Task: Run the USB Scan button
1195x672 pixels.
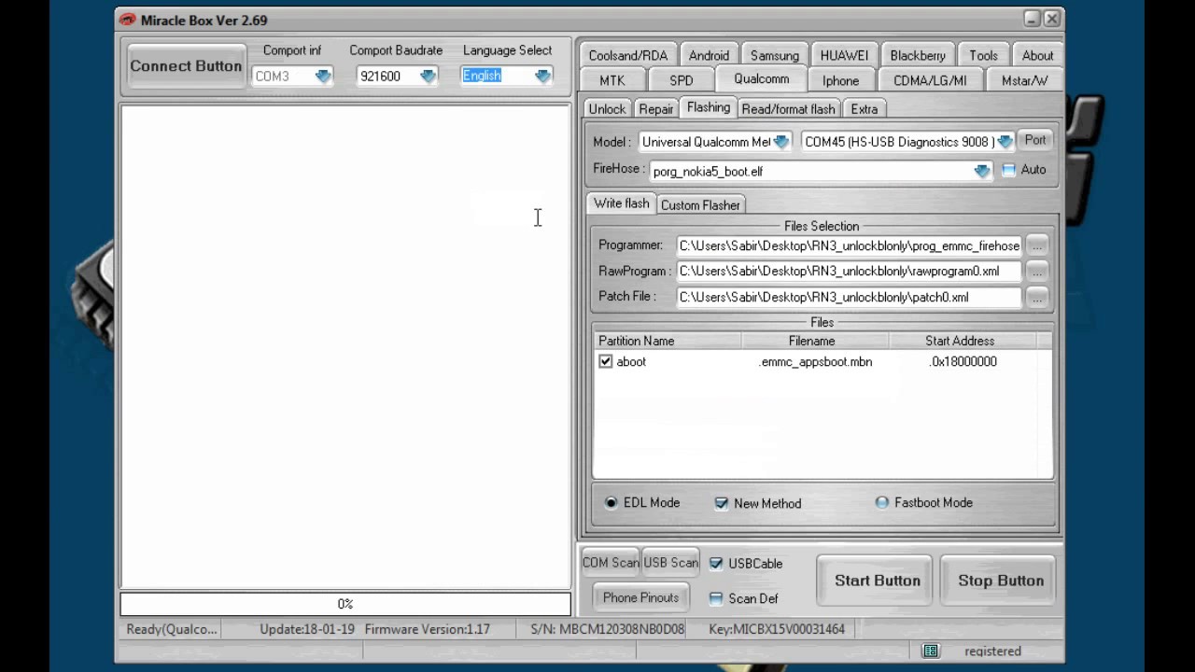Action: tap(670, 563)
